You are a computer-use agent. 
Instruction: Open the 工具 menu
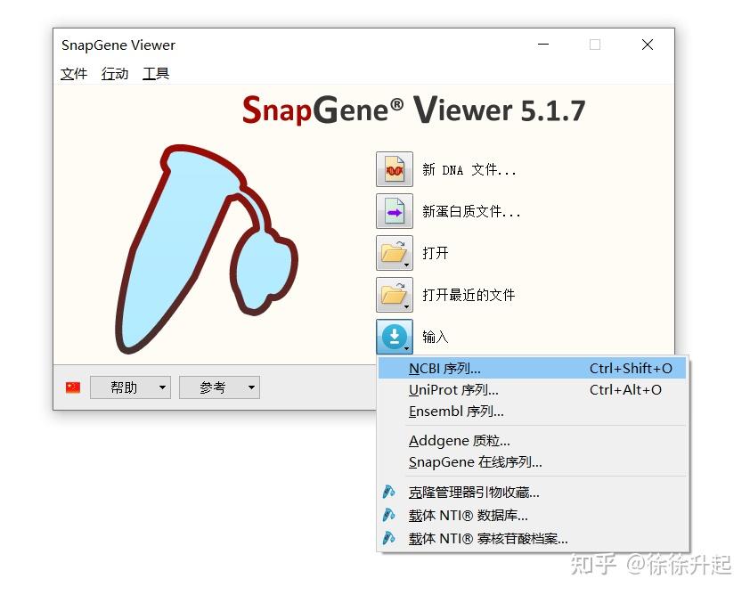[156, 74]
